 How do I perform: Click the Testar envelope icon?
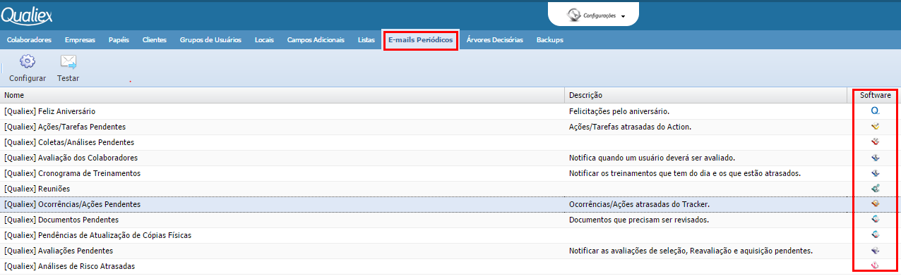[x=68, y=61]
